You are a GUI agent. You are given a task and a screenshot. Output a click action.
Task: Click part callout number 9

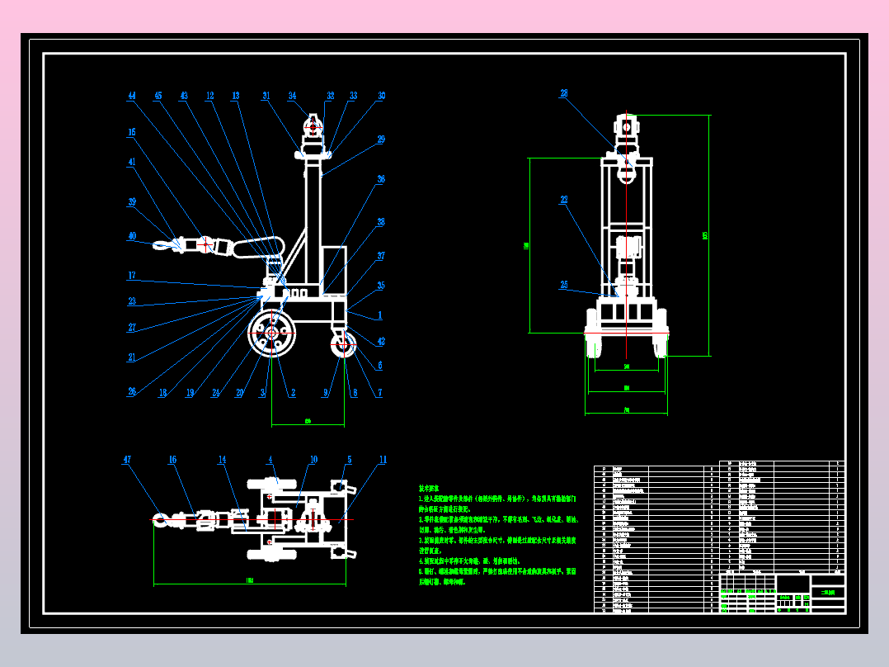tap(326, 393)
